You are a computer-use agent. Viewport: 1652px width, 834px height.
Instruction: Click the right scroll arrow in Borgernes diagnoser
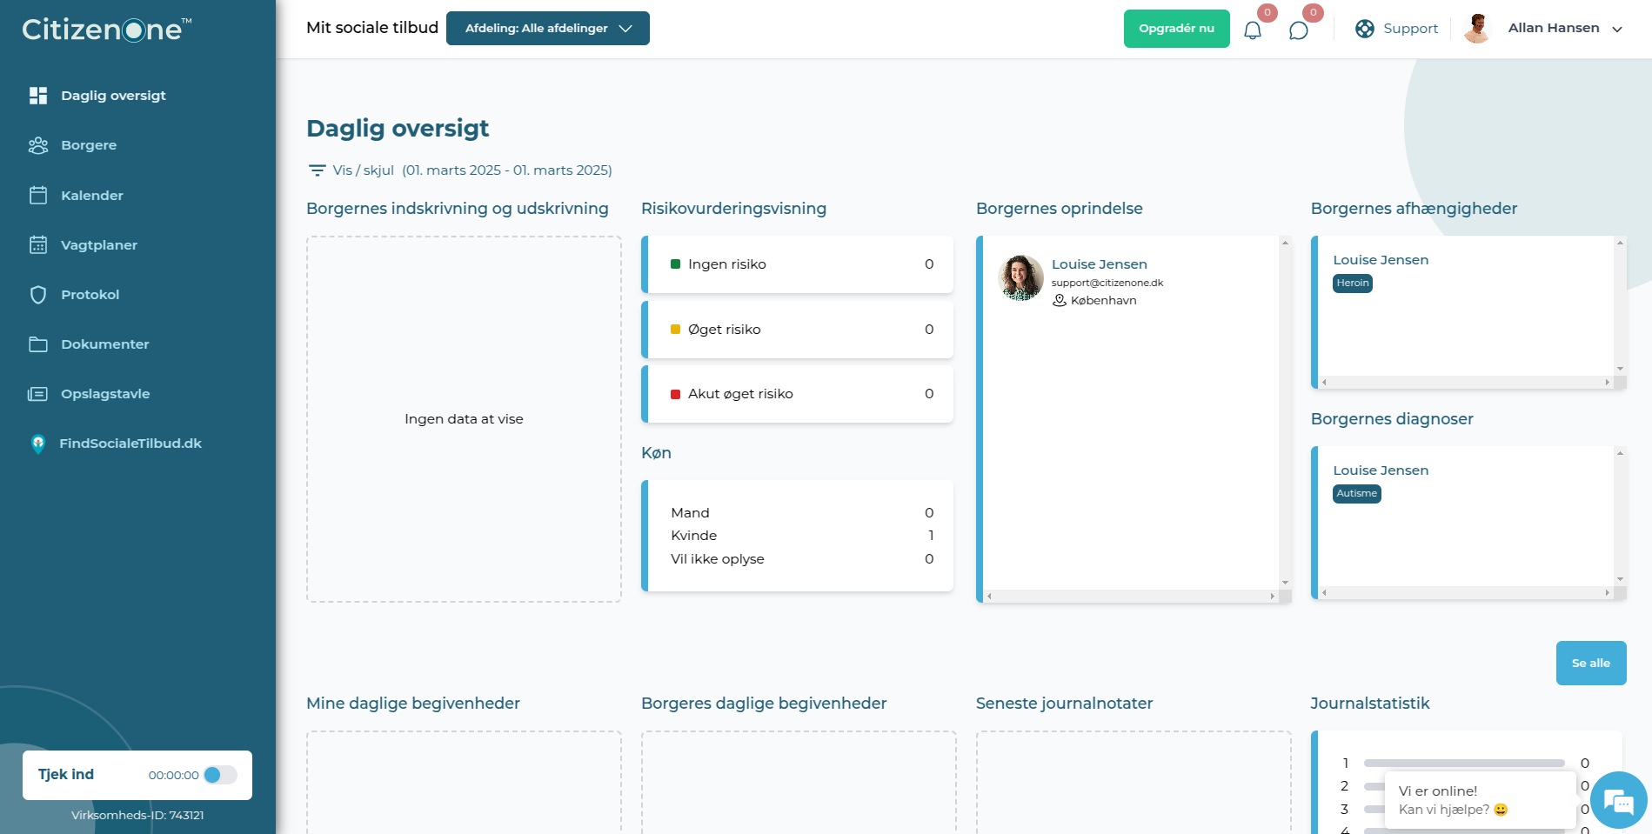pos(1607,592)
